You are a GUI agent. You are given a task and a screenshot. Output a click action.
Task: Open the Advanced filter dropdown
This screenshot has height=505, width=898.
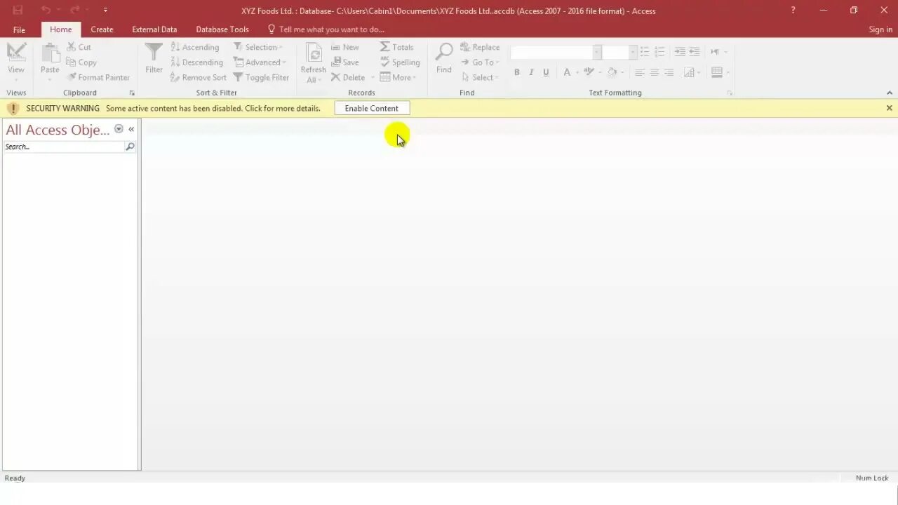click(x=260, y=62)
